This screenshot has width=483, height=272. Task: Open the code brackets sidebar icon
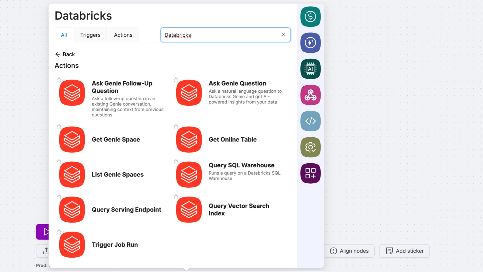[310, 121]
